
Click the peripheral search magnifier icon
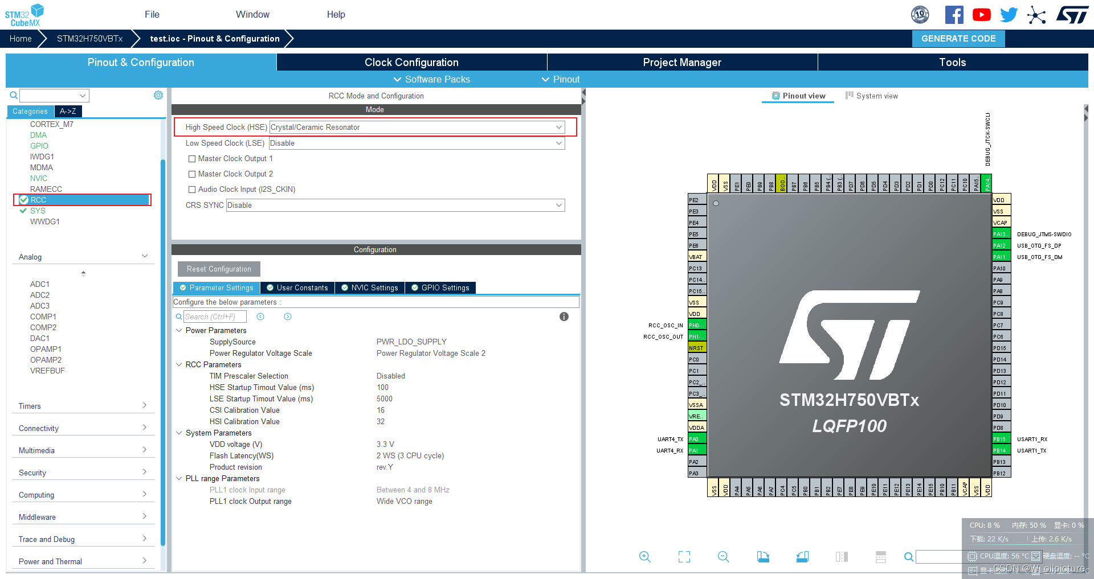point(14,95)
